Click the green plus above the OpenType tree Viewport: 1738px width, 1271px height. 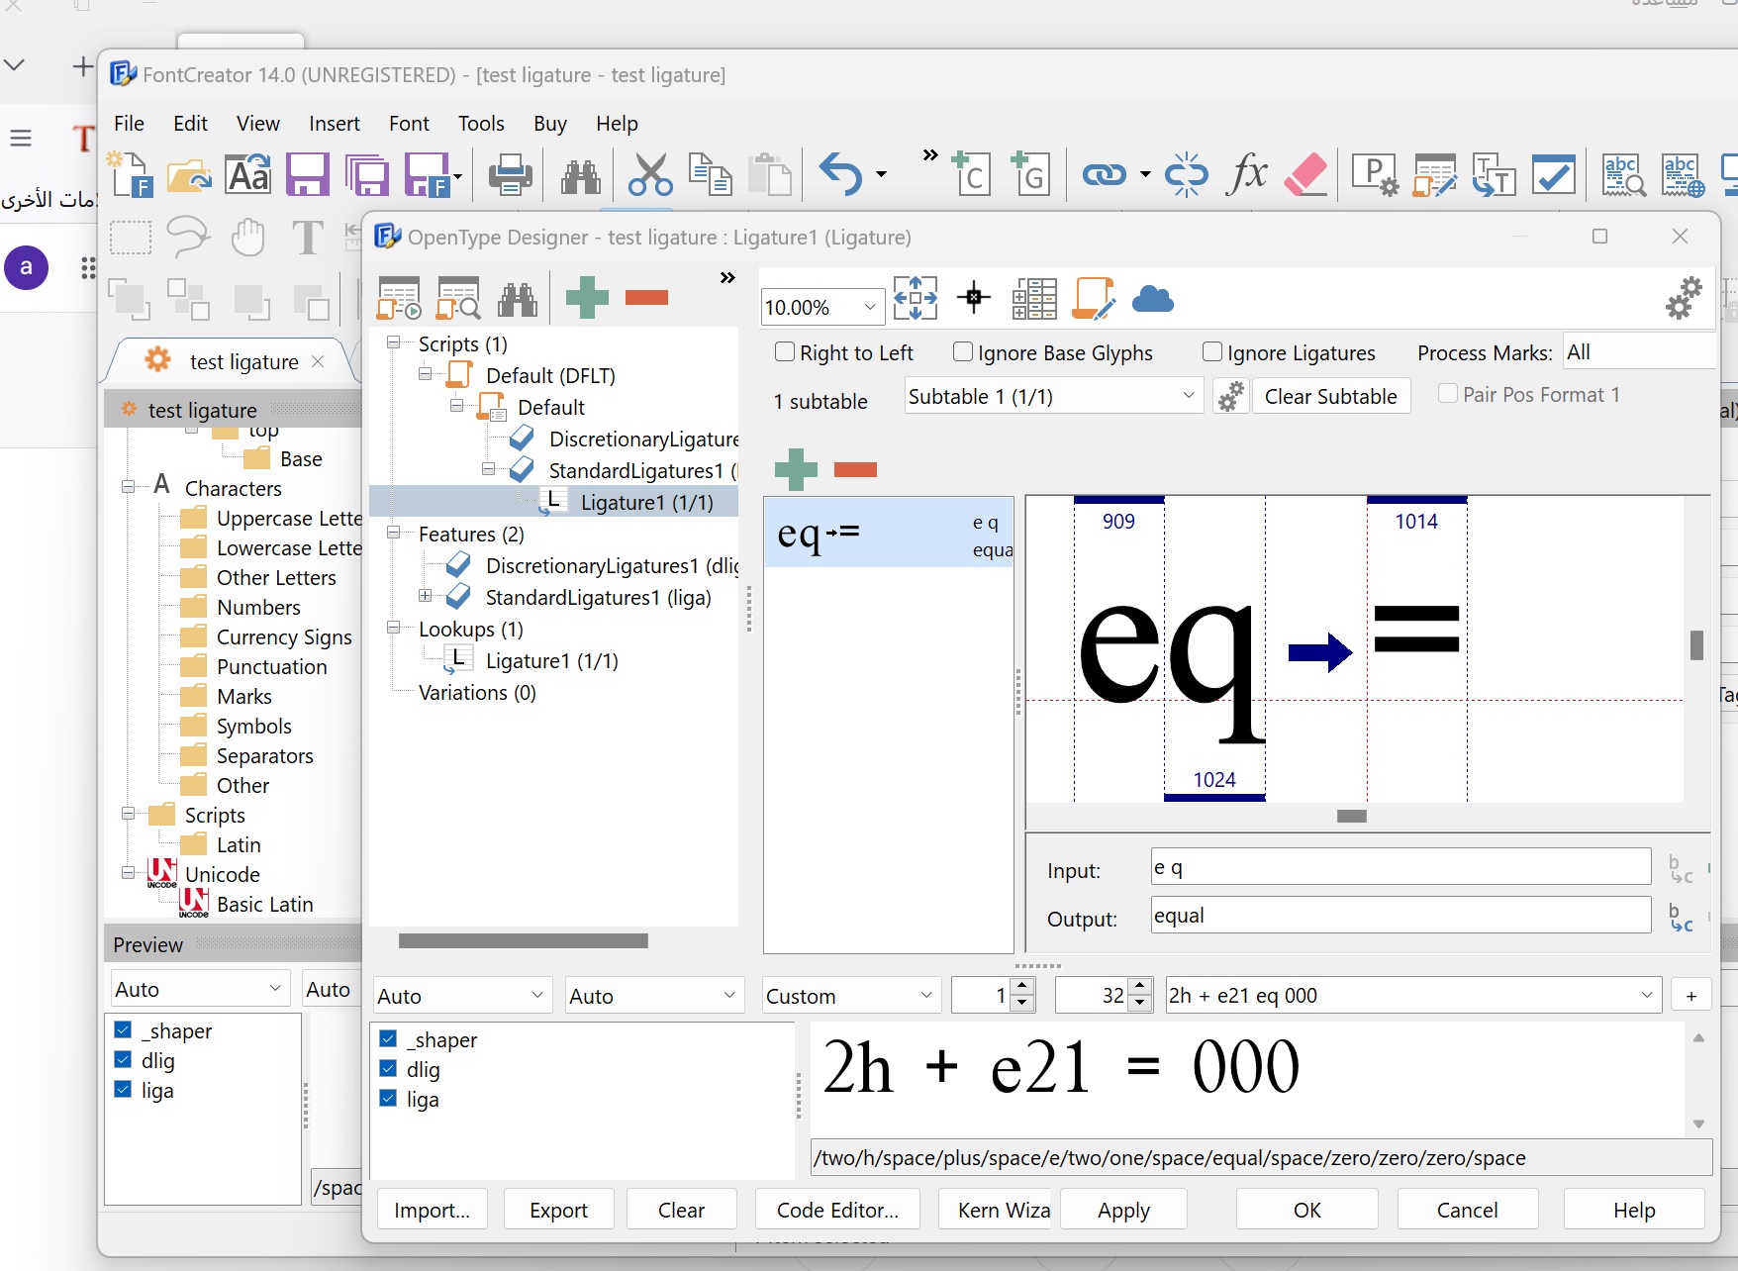point(587,298)
